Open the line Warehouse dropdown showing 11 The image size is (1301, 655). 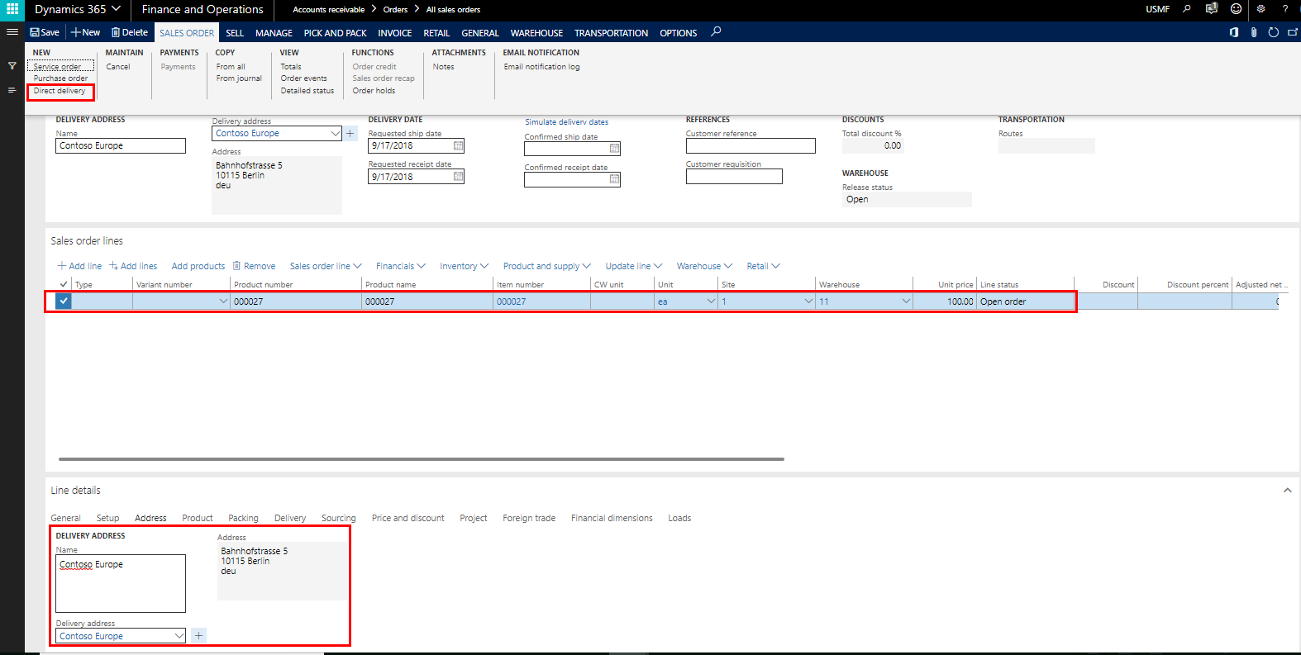906,301
